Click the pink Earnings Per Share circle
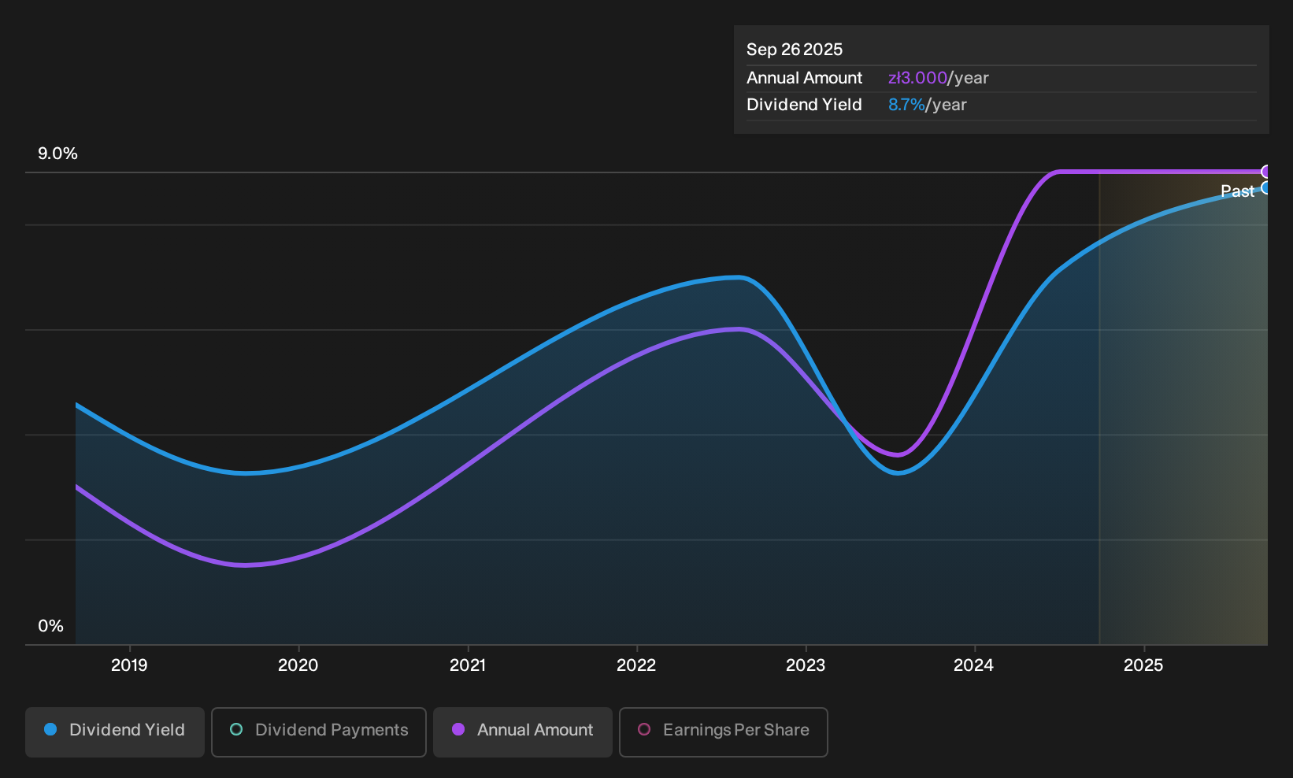 coord(644,730)
